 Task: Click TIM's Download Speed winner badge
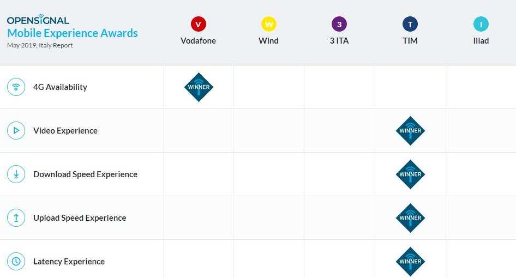pyautogui.click(x=410, y=174)
